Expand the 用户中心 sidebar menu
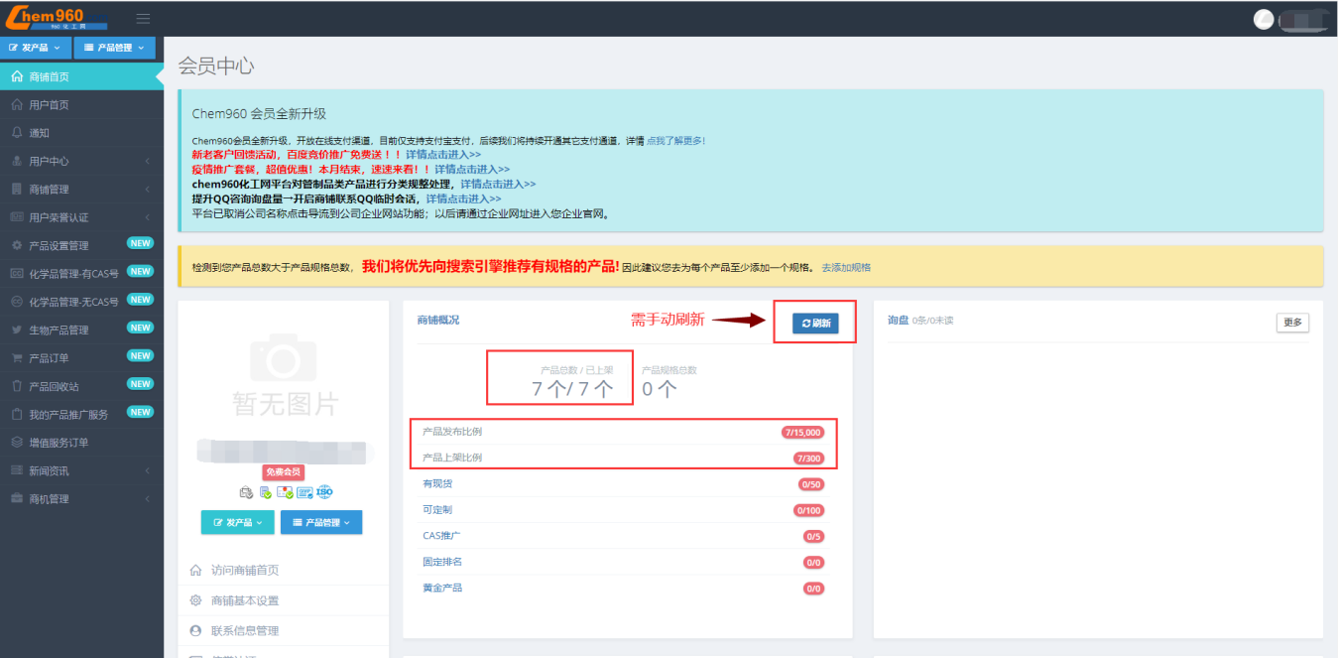The width and height of the screenshot is (1338, 658). pyautogui.click(x=81, y=161)
